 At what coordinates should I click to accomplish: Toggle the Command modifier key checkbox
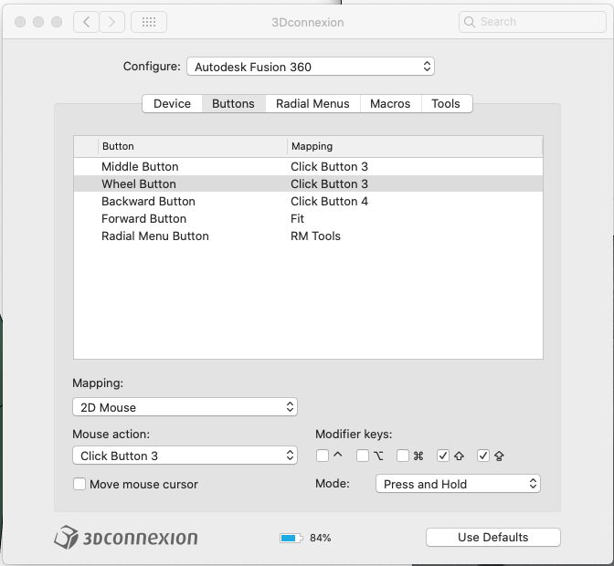tap(403, 456)
